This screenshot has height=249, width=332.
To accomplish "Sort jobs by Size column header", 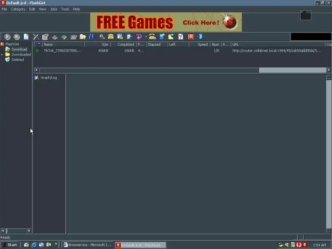I will (97, 44).
